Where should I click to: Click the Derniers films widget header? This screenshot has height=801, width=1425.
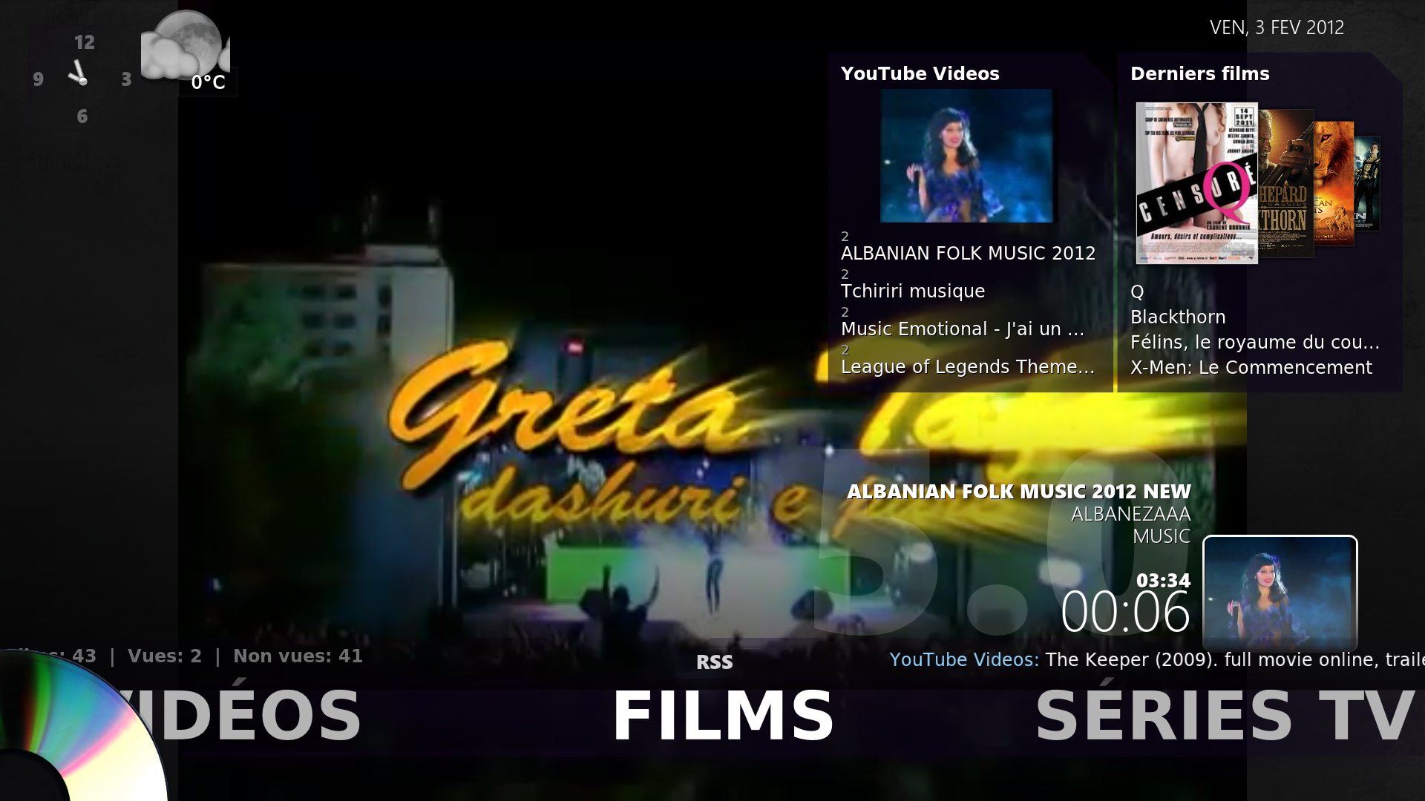pyautogui.click(x=1200, y=73)
